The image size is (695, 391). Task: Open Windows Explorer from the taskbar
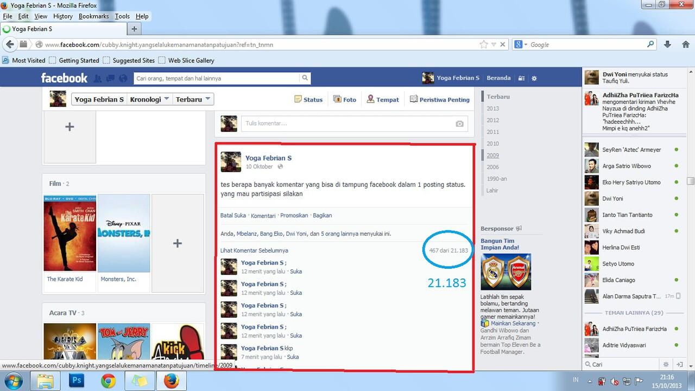46,381
